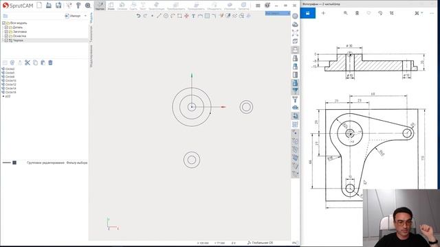
Task: Delete the image in the Photos window
Action: [x=357, y=13]
